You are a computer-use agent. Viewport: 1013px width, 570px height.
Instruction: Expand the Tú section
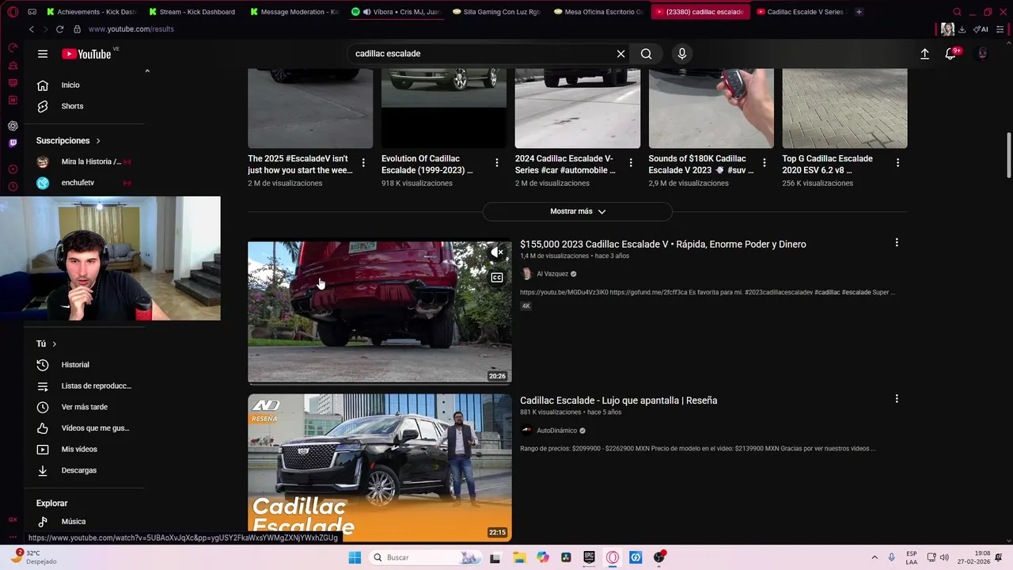(46, 344)
